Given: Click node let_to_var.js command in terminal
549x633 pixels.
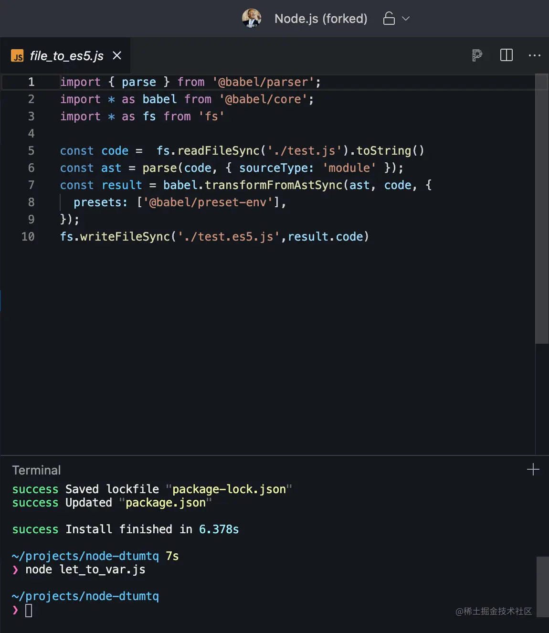Looking at the screenshot, I should tap(85, 570).
